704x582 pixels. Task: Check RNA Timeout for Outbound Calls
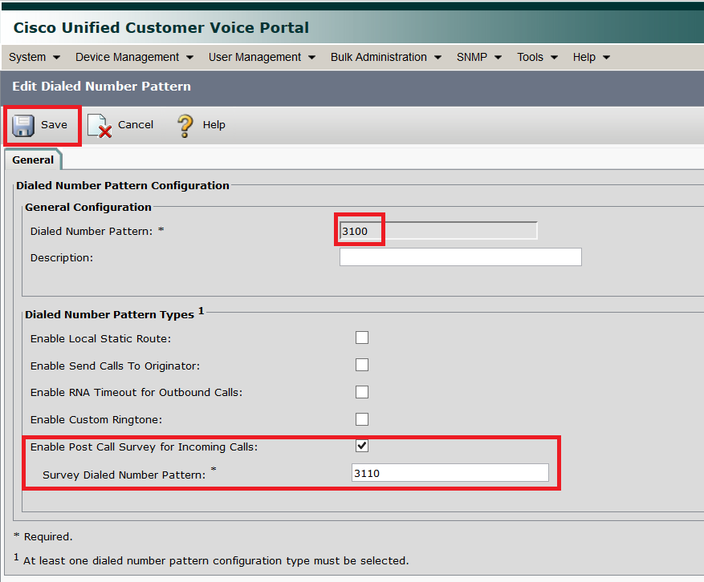[x=362, y=392]
